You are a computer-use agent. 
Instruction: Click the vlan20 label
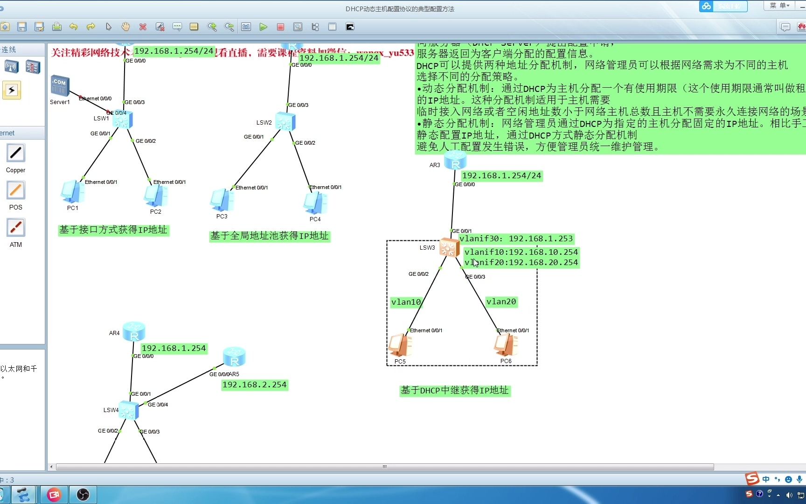[501, 302]
